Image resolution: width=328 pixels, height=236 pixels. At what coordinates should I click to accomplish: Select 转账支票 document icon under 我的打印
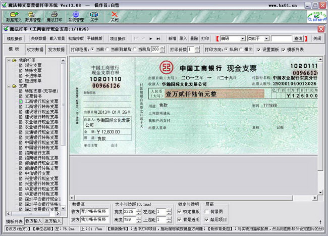(21, 70)
